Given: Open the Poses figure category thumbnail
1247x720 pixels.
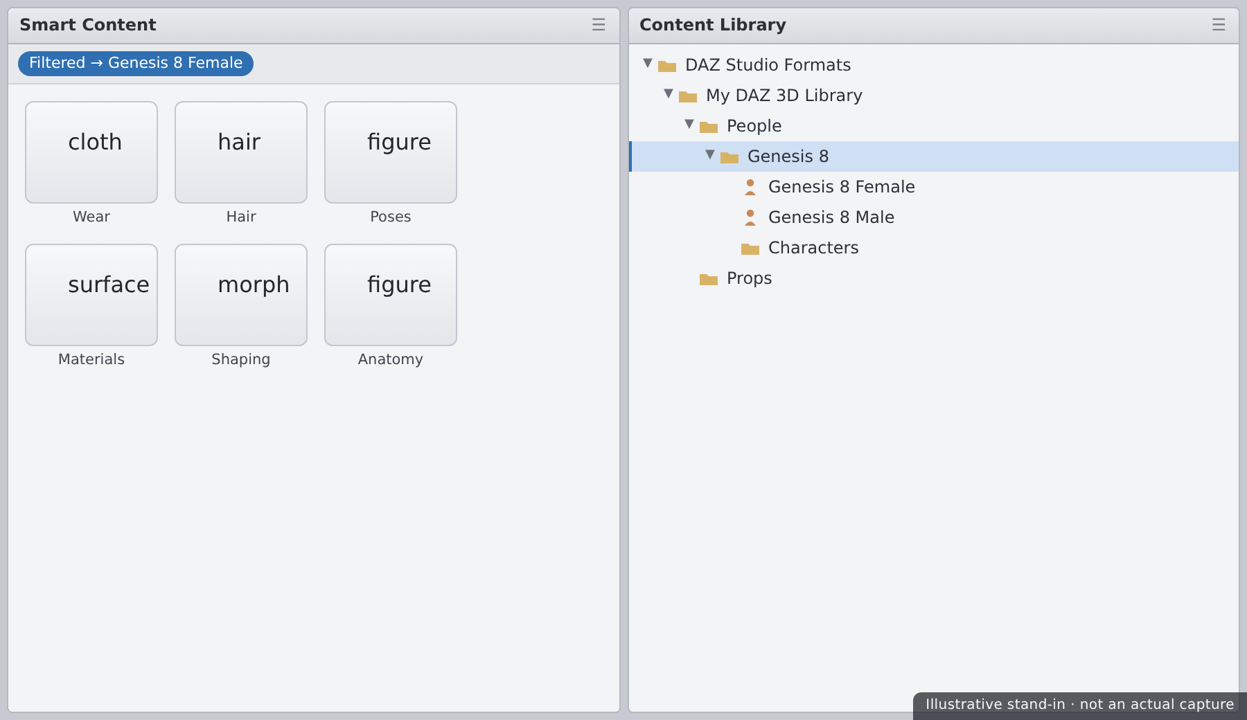Looking at the screenshot, I should [391, 152].
